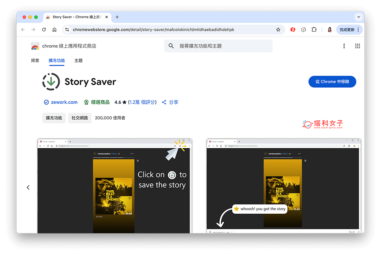Focus the 搜尋擴充功能和主題 search field

pos(218,46)
